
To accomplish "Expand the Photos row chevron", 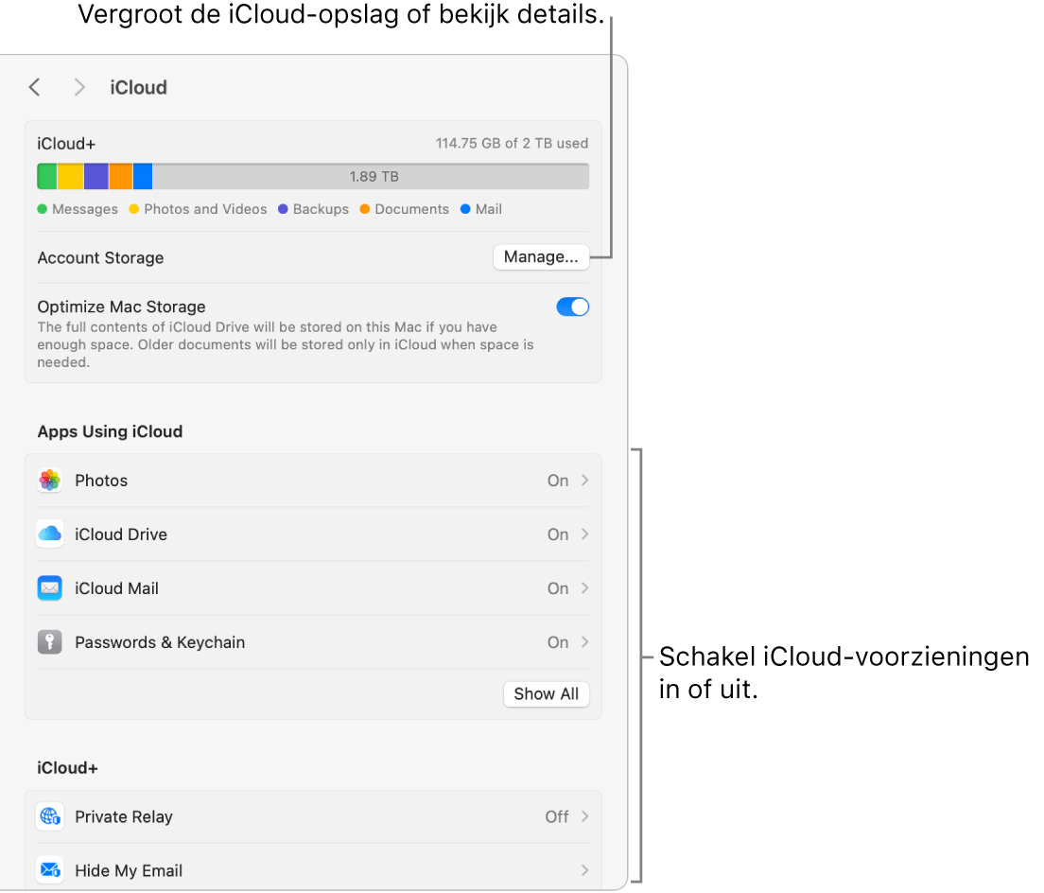I will (585, 481).
